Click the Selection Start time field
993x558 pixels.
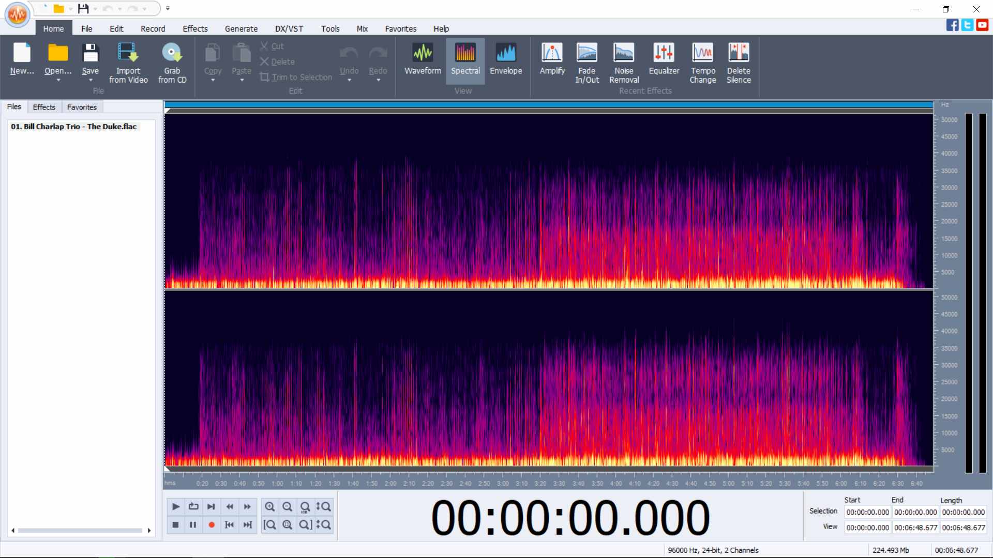(867, 512)
